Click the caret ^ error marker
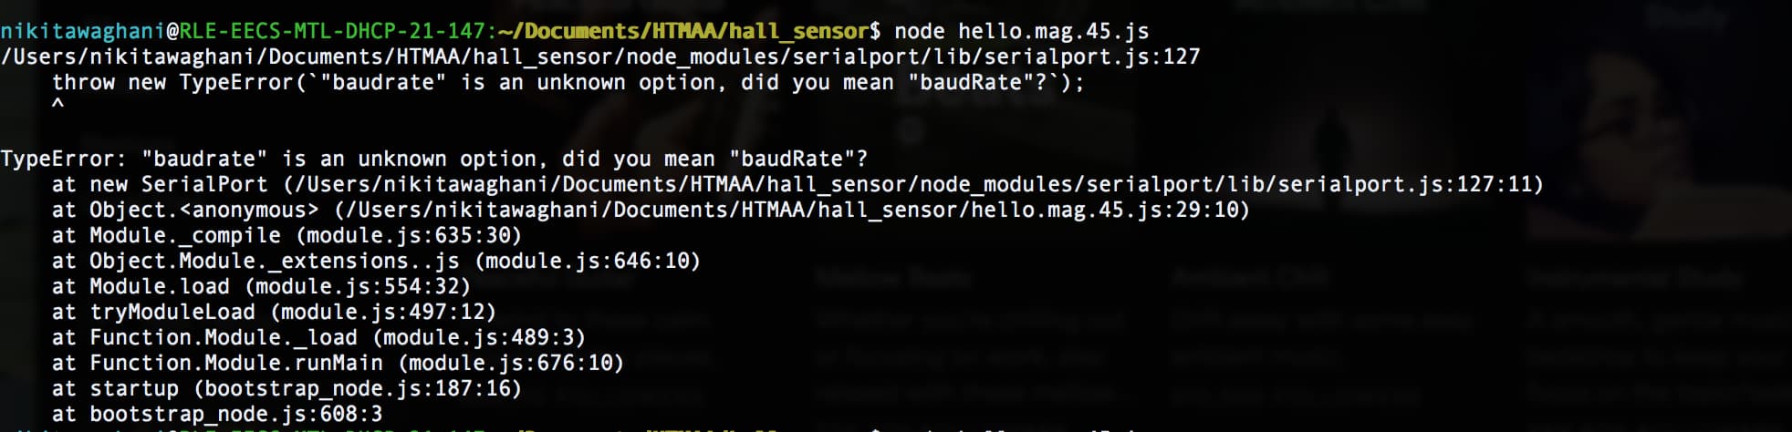The height and width of the screenshot is (432, 1792). (57, 105)
